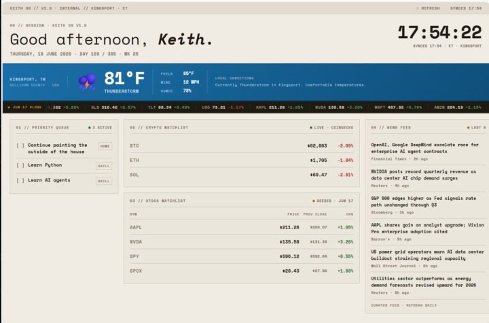Click the ETH change -1.84%
The image size is (489, 323).
click(x=346, y=160)
